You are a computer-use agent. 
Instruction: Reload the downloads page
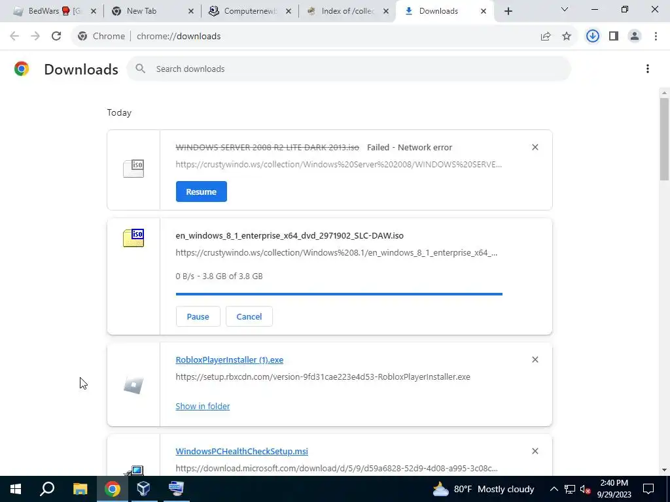(x=56, y=37)
